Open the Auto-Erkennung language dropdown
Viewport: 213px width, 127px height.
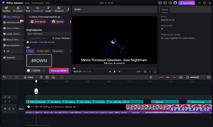tap(49, 34)
